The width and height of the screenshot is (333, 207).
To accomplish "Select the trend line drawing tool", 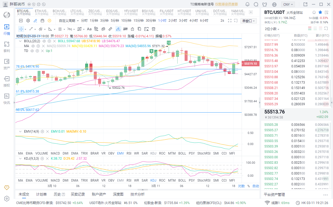I will point(31,29).
